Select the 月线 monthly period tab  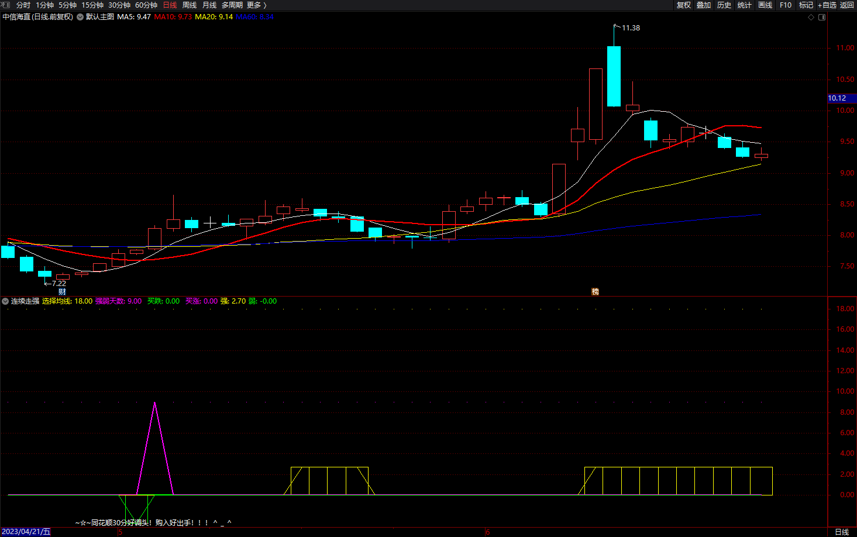point(209,5)
